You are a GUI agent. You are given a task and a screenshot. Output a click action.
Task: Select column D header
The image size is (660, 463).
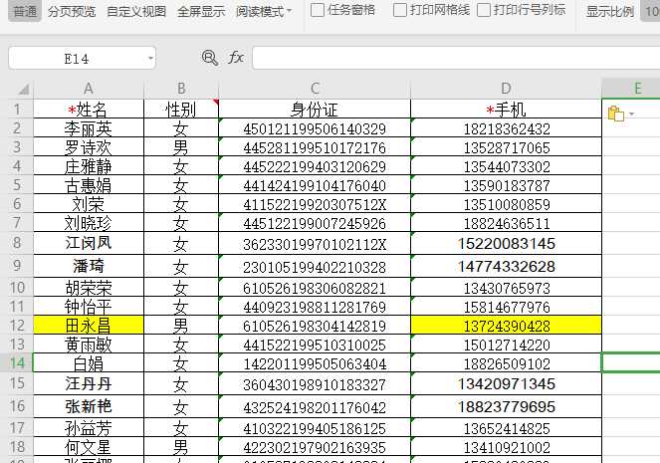[506, 89]
